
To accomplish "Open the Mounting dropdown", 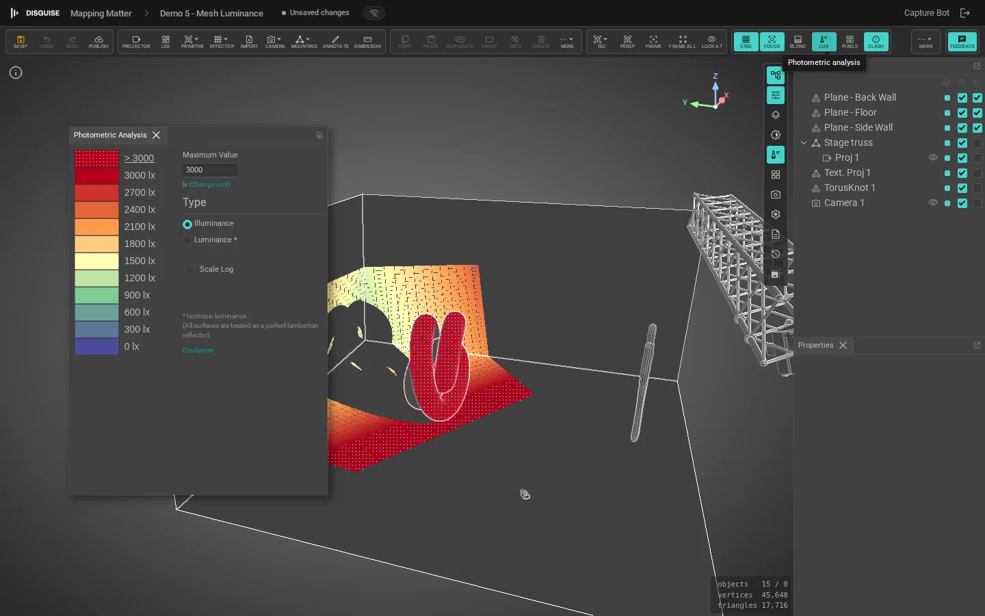I will click(x=304, y=42).
